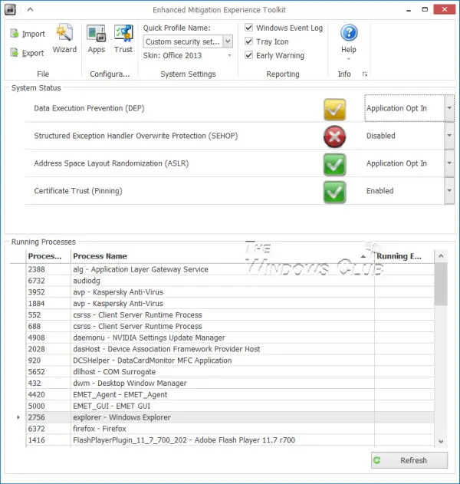Select the avp Kaspersky row with ID 1884
Viewport: 460px width, 484px height.
[x=230, y=304]
